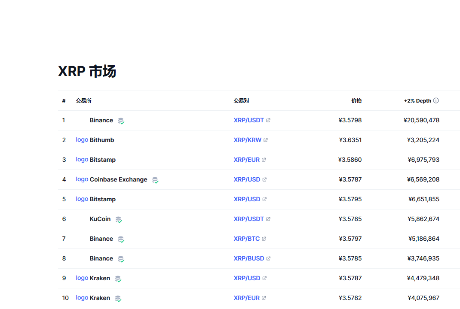This screenshot has width=460, height=309.
Task: Open Coinbase Exchange XRP/USD pair link
Action: coord(247,179)
